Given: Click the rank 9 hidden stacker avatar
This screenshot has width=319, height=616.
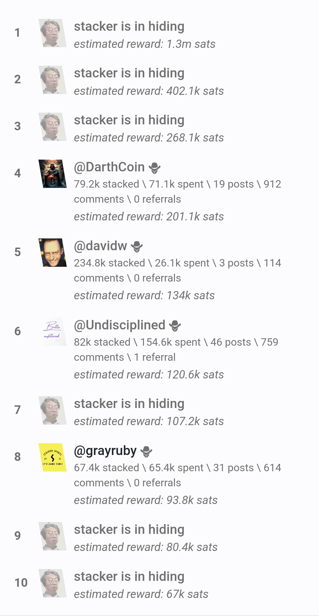Looking at the screenshot, I should 53,536.
